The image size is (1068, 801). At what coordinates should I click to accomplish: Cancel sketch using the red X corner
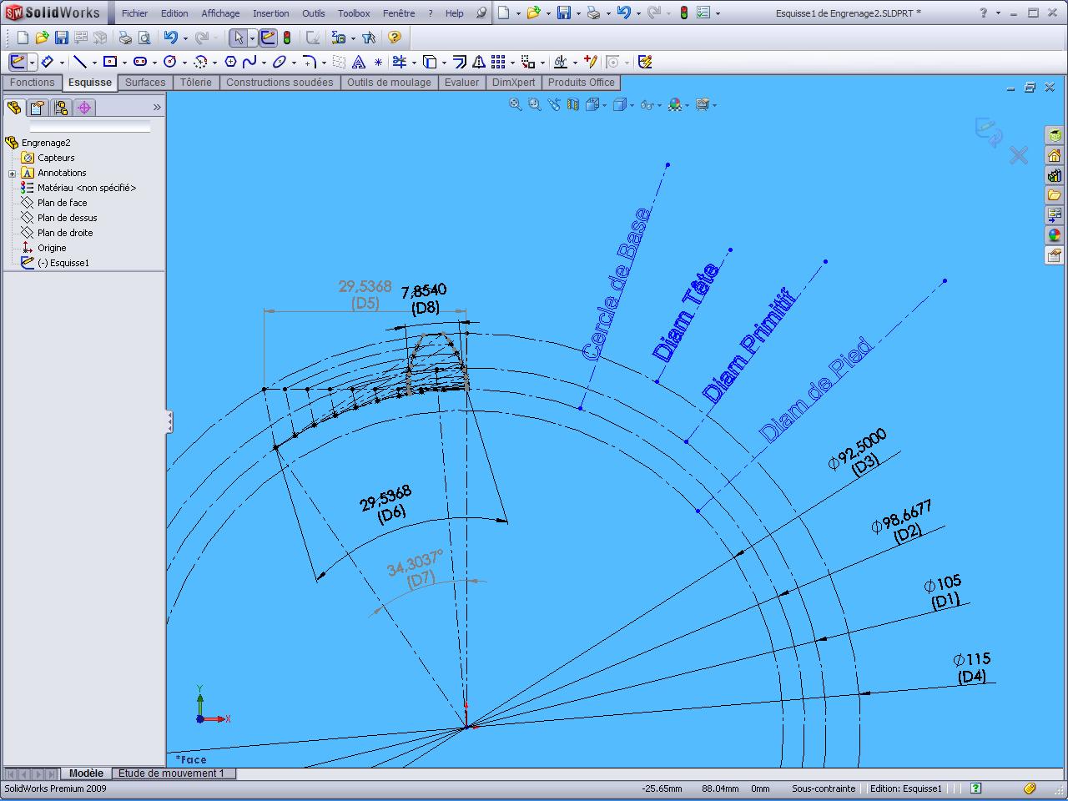tap(1018, 155)
